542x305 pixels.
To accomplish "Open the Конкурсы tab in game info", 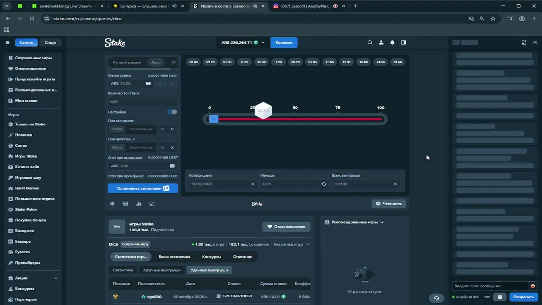I will coord(212,257).
